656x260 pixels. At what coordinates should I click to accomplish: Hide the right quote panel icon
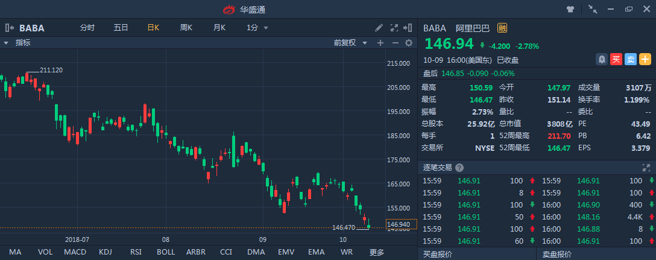click(x=408, y=28)
